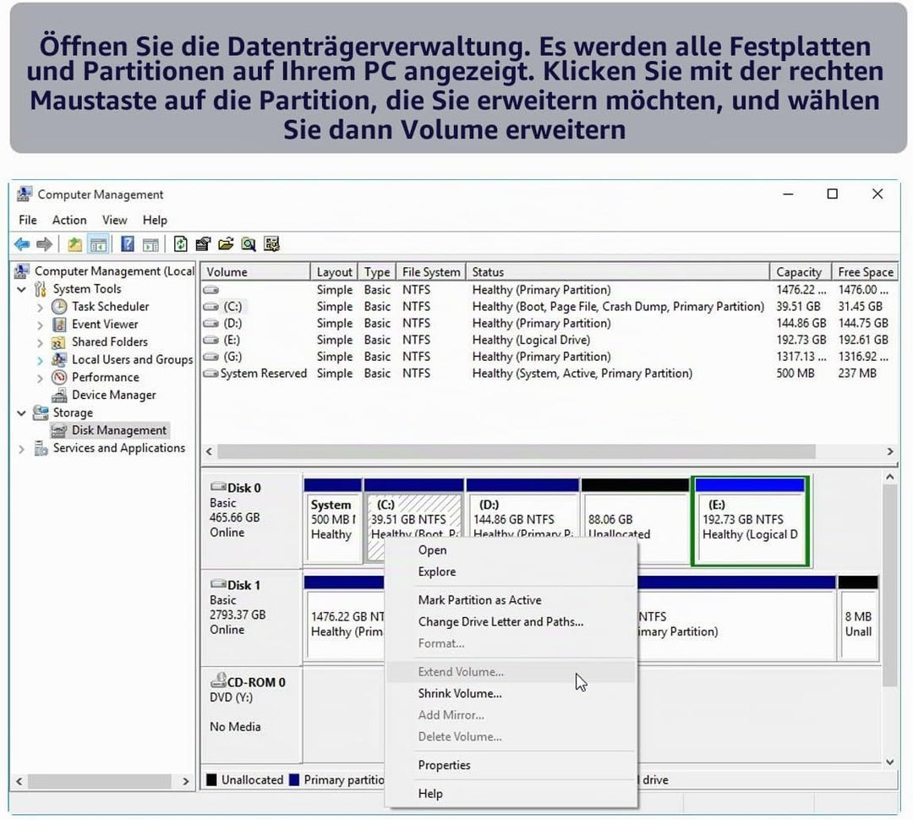Sort by the Capacity column header
Image resolution: width=913 pixels, height=820 pixels.
click(800, 272)
